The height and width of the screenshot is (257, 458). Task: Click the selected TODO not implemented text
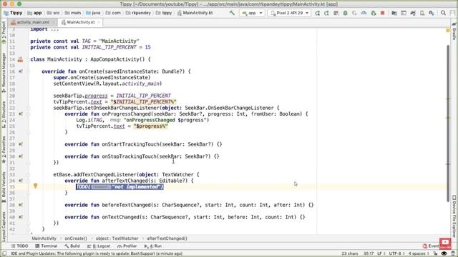(x=120, y=187)
